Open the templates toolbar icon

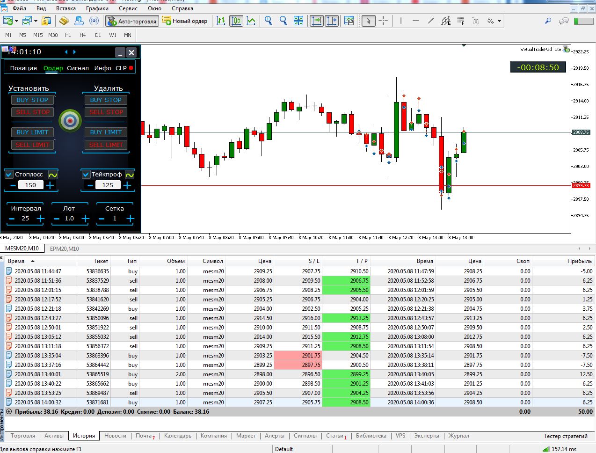pyautogui.click(x=349, y=21)
